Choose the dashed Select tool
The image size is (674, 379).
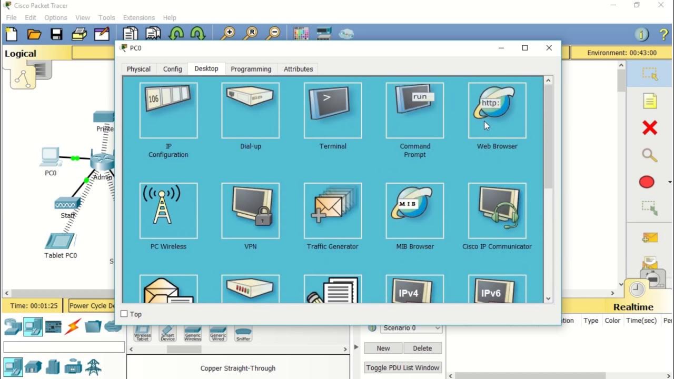click(650, 74)
